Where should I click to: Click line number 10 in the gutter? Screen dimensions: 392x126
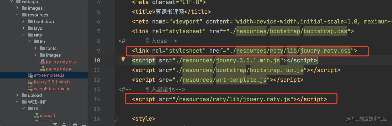click(x=97, y=61)
